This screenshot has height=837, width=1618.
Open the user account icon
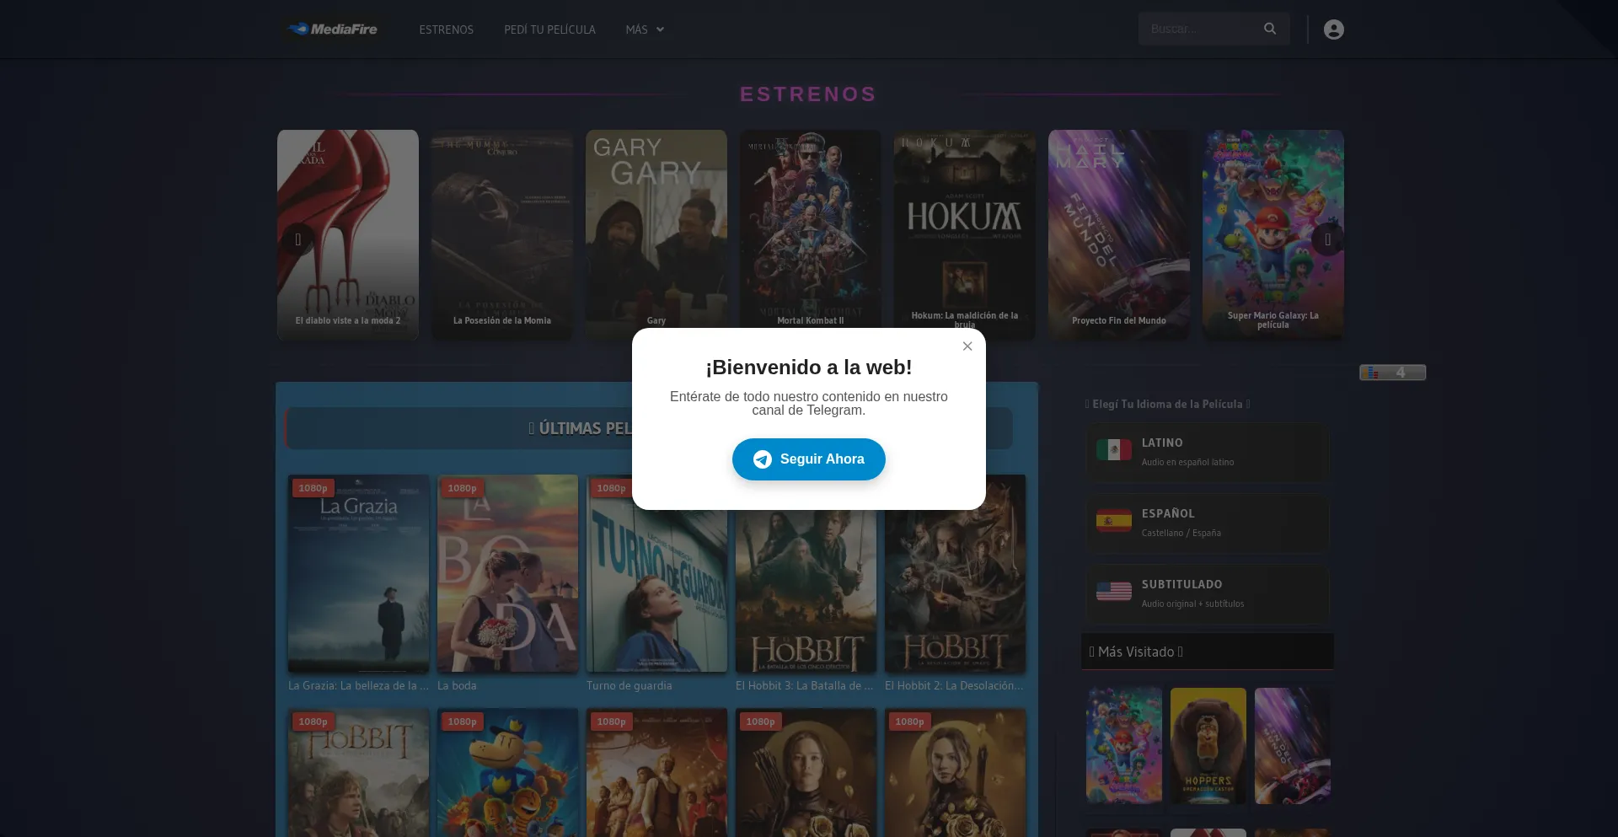pyautogui.click(x=1333, y=30)
